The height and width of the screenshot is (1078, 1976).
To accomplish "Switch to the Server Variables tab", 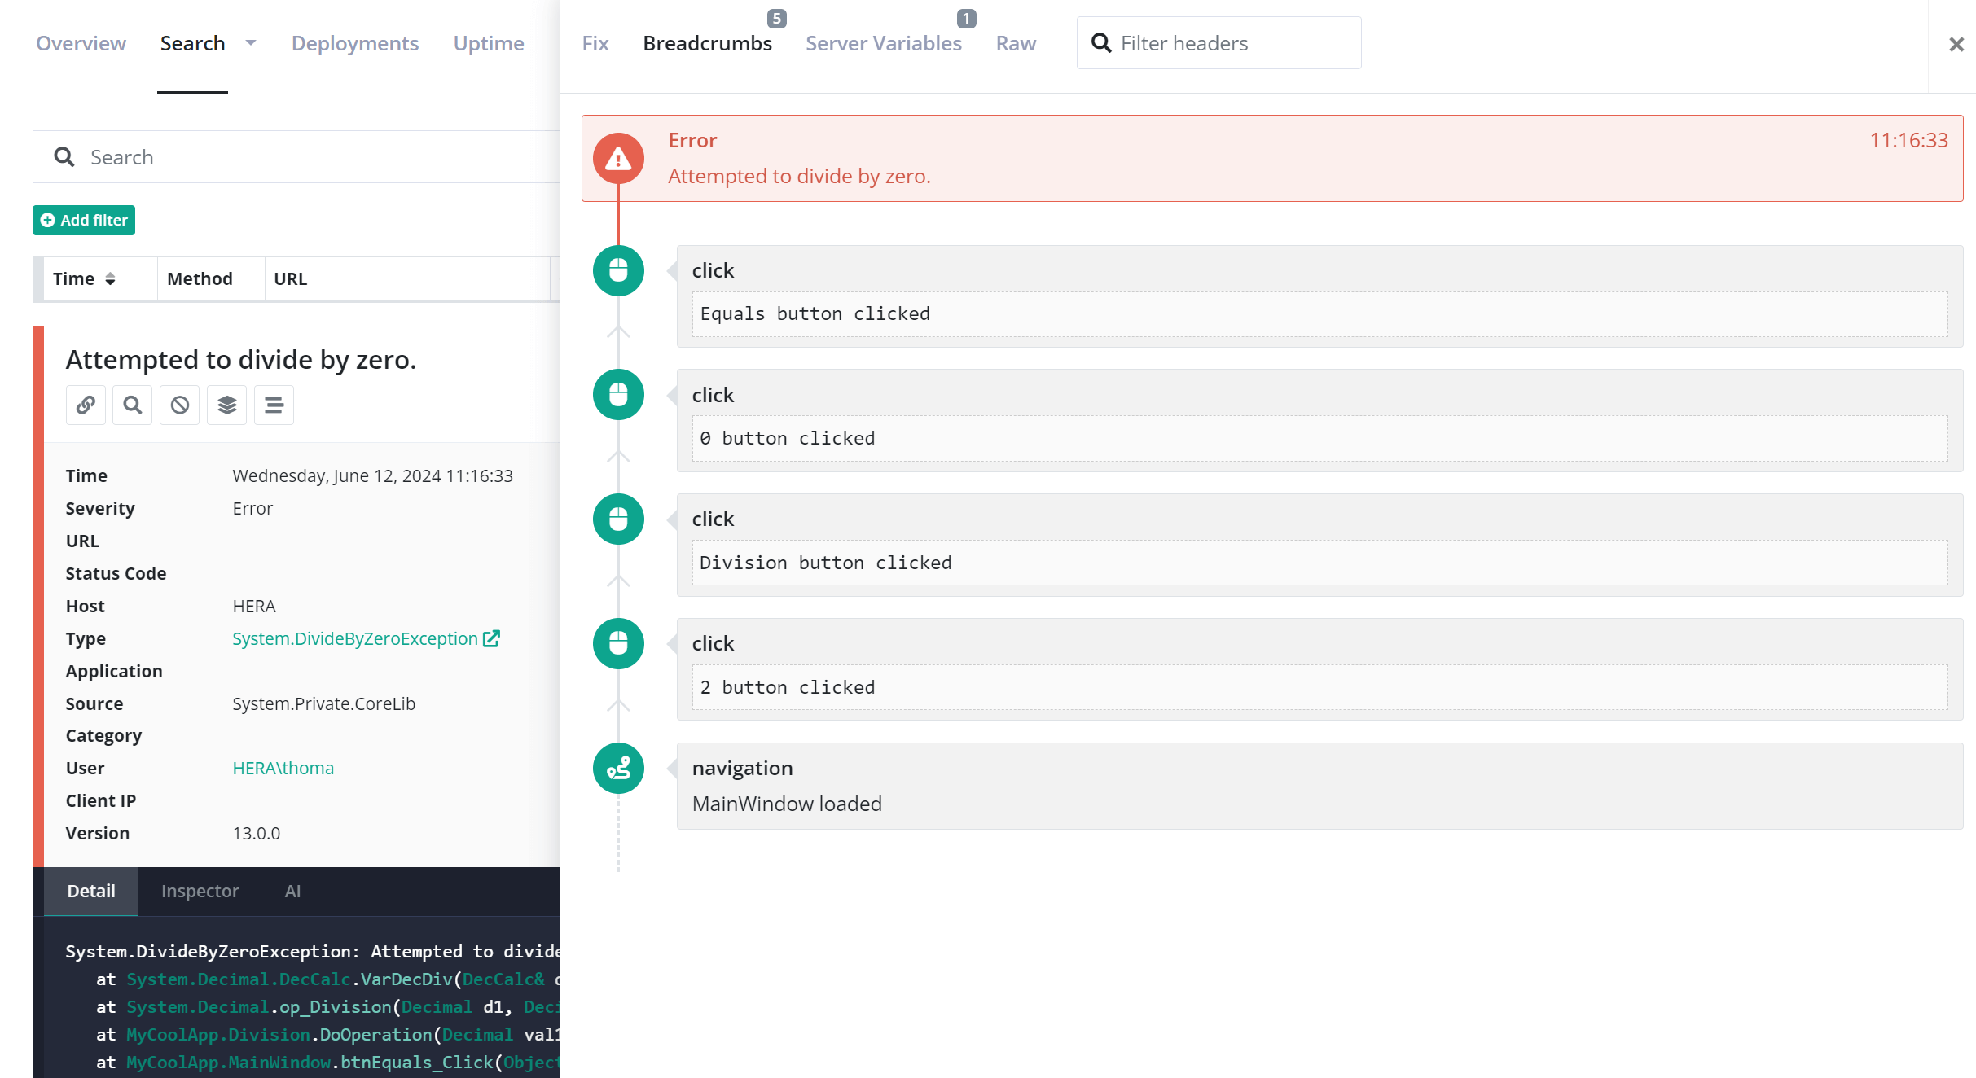I will 883,43.
